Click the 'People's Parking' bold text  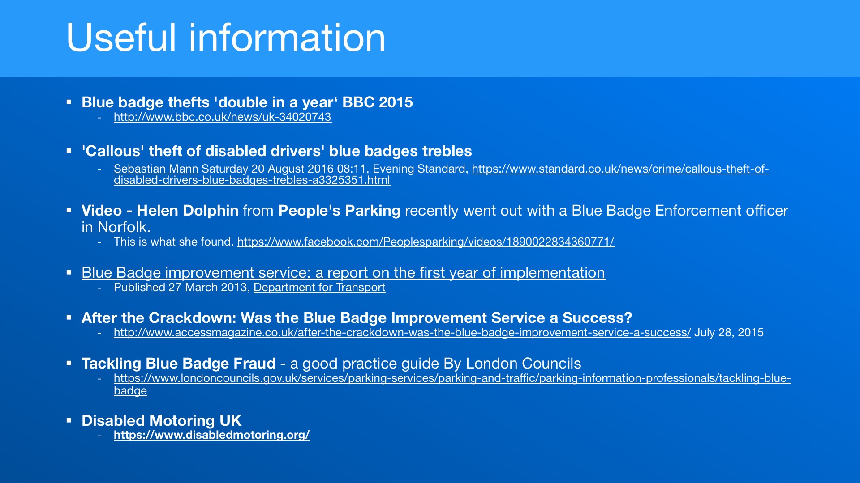[x=339, y=211]
